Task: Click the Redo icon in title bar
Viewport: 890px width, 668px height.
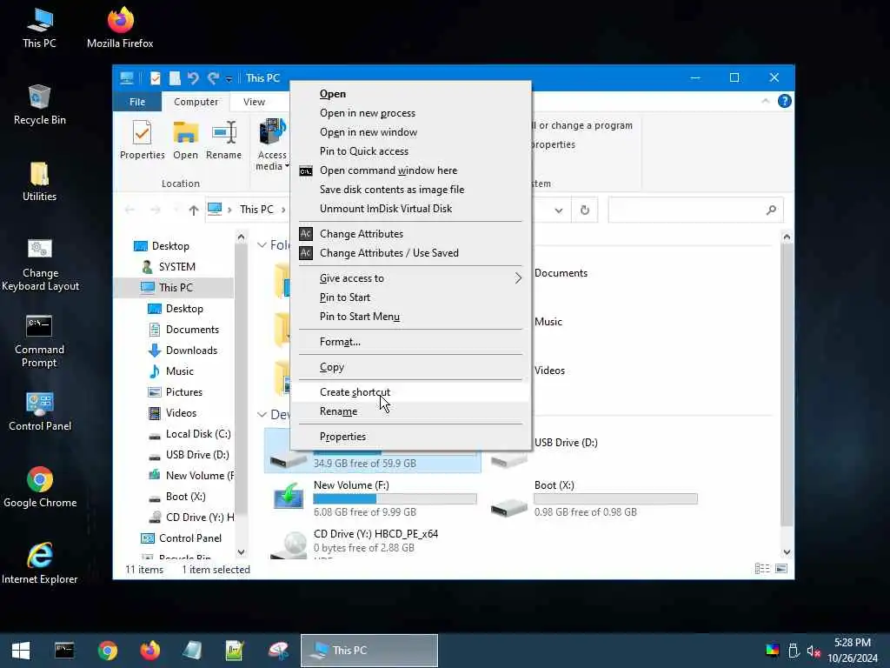Action: tap(213, 77)
